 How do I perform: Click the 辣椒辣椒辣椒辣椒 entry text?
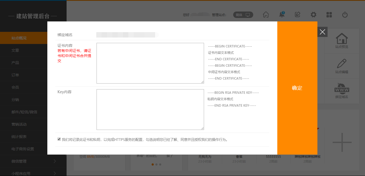308,156
